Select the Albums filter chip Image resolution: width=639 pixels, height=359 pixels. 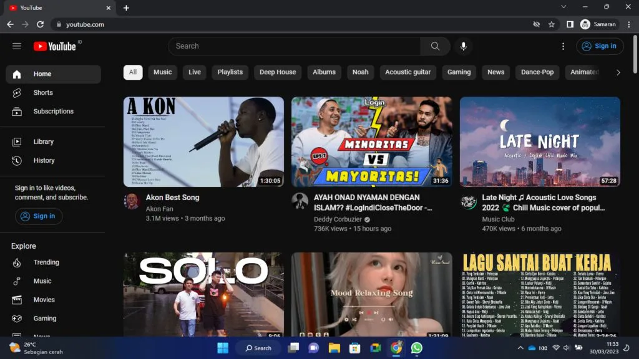324,72
